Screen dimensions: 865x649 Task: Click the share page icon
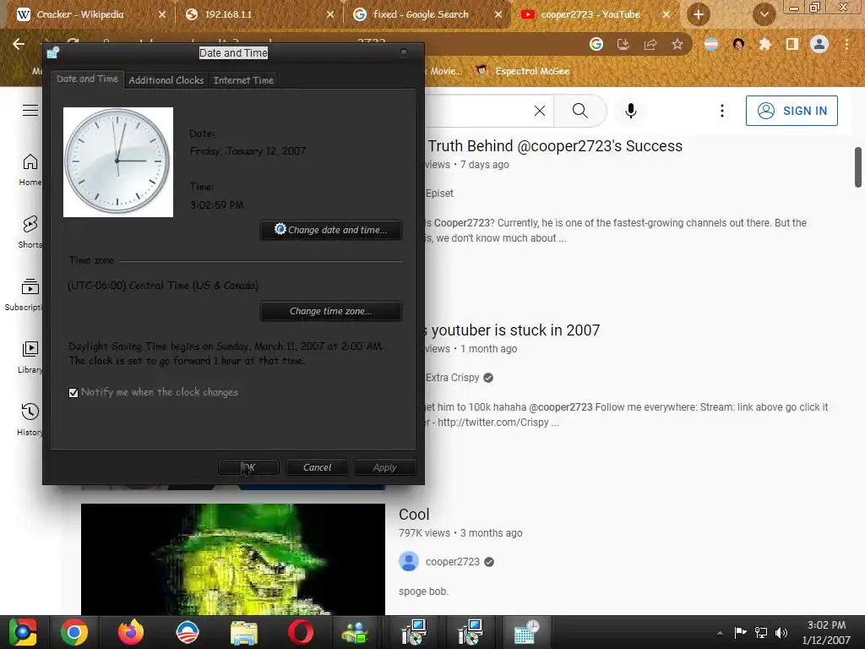coord(650,44)
